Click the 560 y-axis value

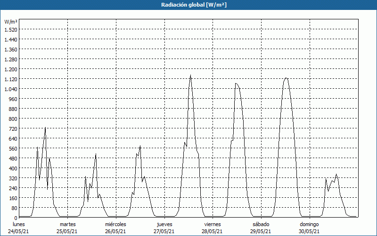(13, 148)
